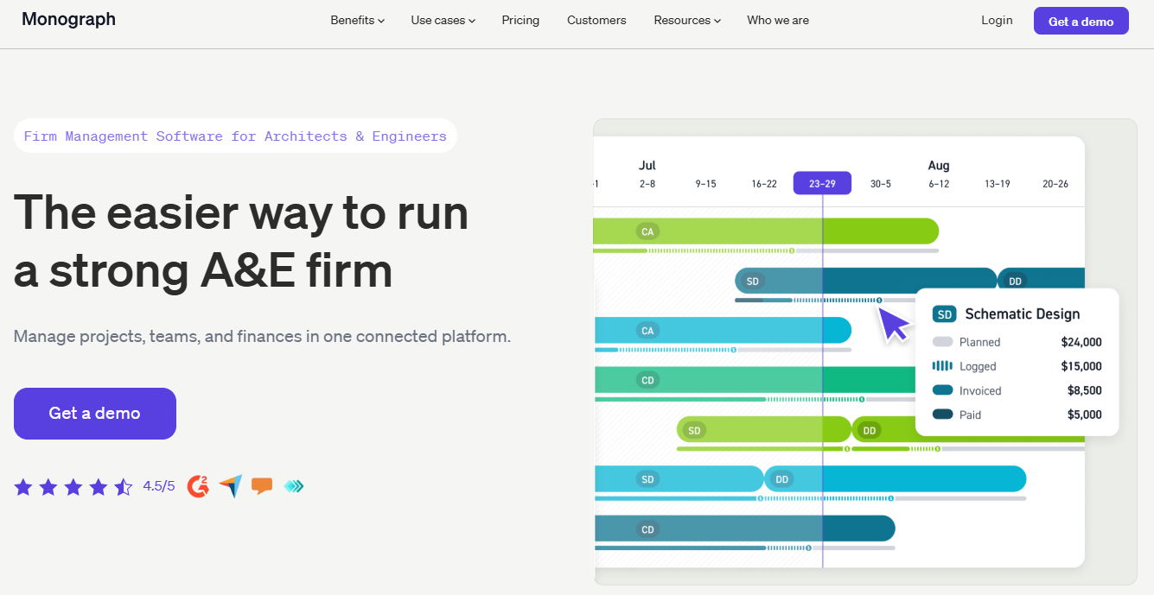Image resolution: width=1154 pixels, height=595 pixels.
Task: Click the SD badge on lime bar
Action: coord(694,430)
